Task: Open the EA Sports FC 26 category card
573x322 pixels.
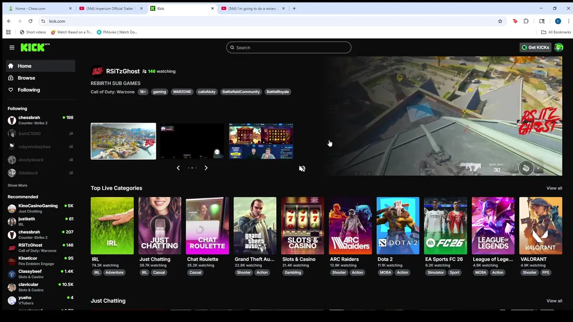Action: 445,226
